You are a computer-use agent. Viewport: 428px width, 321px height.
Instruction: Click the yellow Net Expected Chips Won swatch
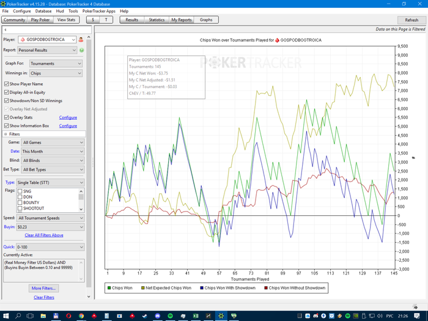click(x=142, y=288)
